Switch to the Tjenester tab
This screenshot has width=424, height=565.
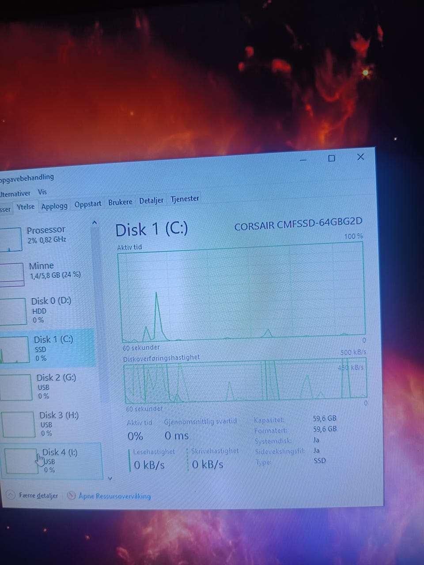[x=185, y=199]
